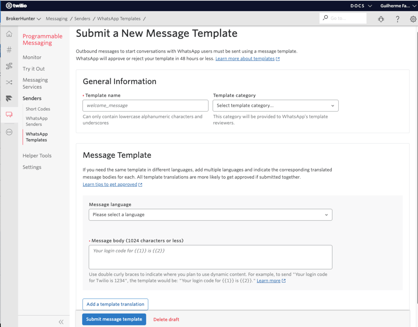Viewport: 418px width, 327px height.
Task: Click the Help question mark icon
Action: point(397,19)
